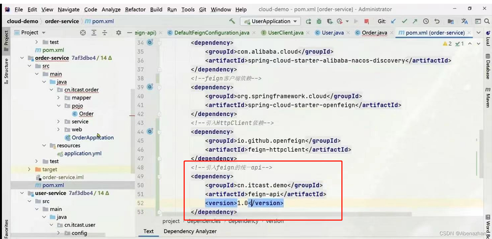Click the dependencies breadcrumb below editor
492x239 pixels.
(x=204, y=221)
